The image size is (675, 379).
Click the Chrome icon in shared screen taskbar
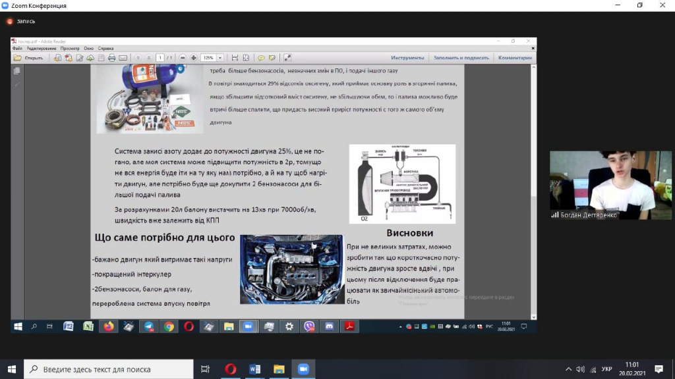click(x=169, y=326)
